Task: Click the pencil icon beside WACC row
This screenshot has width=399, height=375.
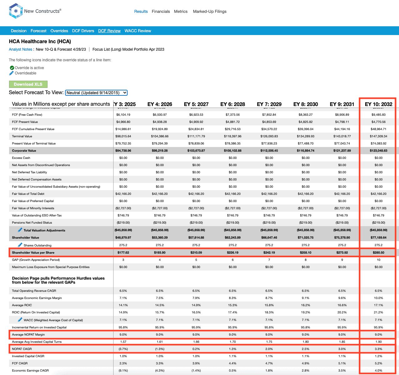Action: click(20, 320)
